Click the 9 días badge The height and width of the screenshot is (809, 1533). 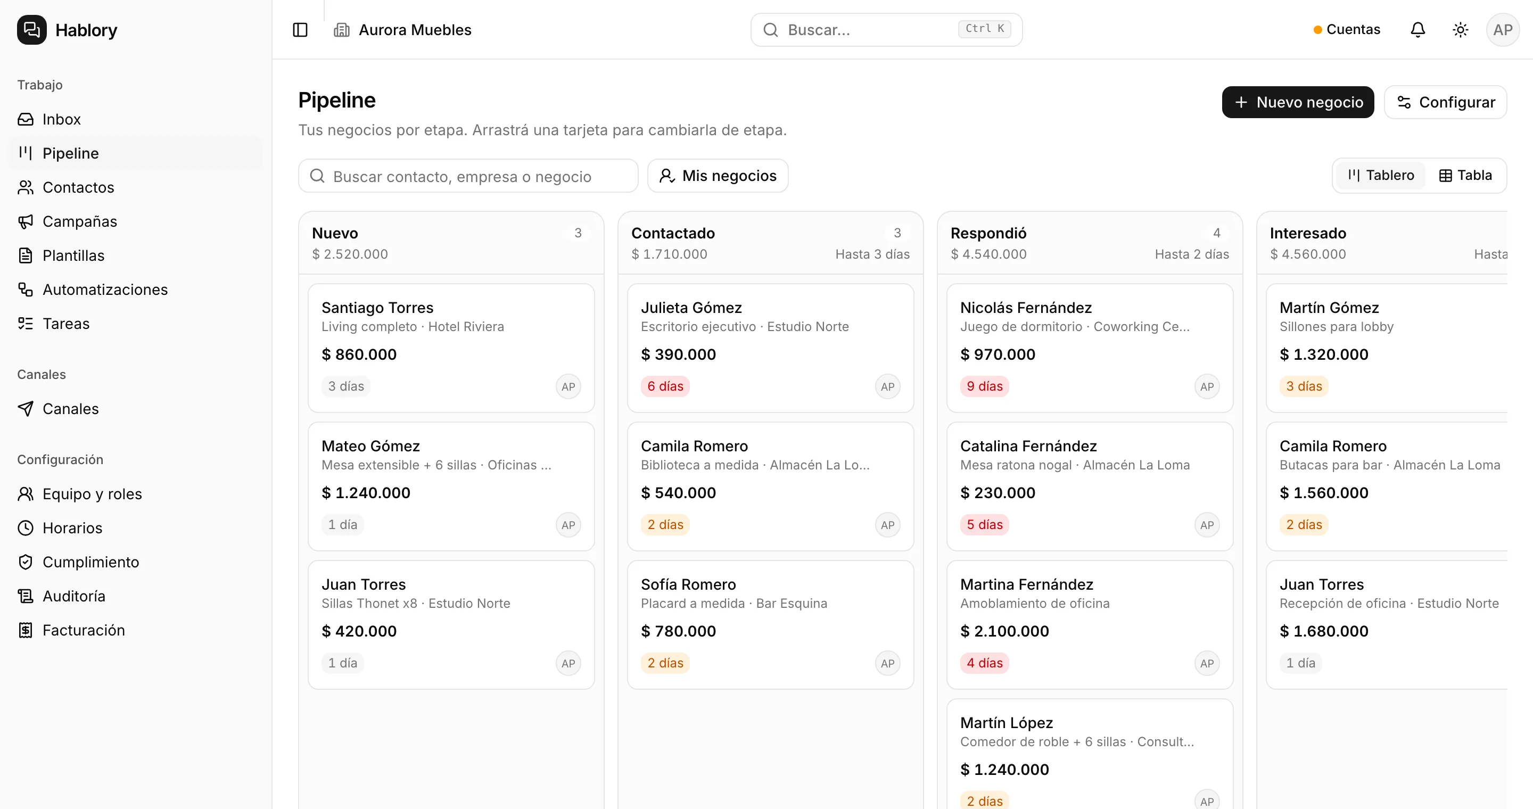point(984,386)
